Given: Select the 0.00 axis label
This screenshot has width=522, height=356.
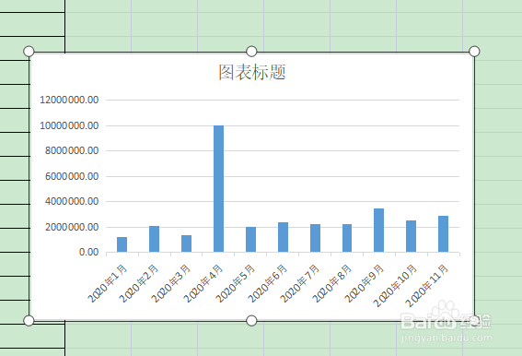Looking at the screenshot, I should (89, 252).
